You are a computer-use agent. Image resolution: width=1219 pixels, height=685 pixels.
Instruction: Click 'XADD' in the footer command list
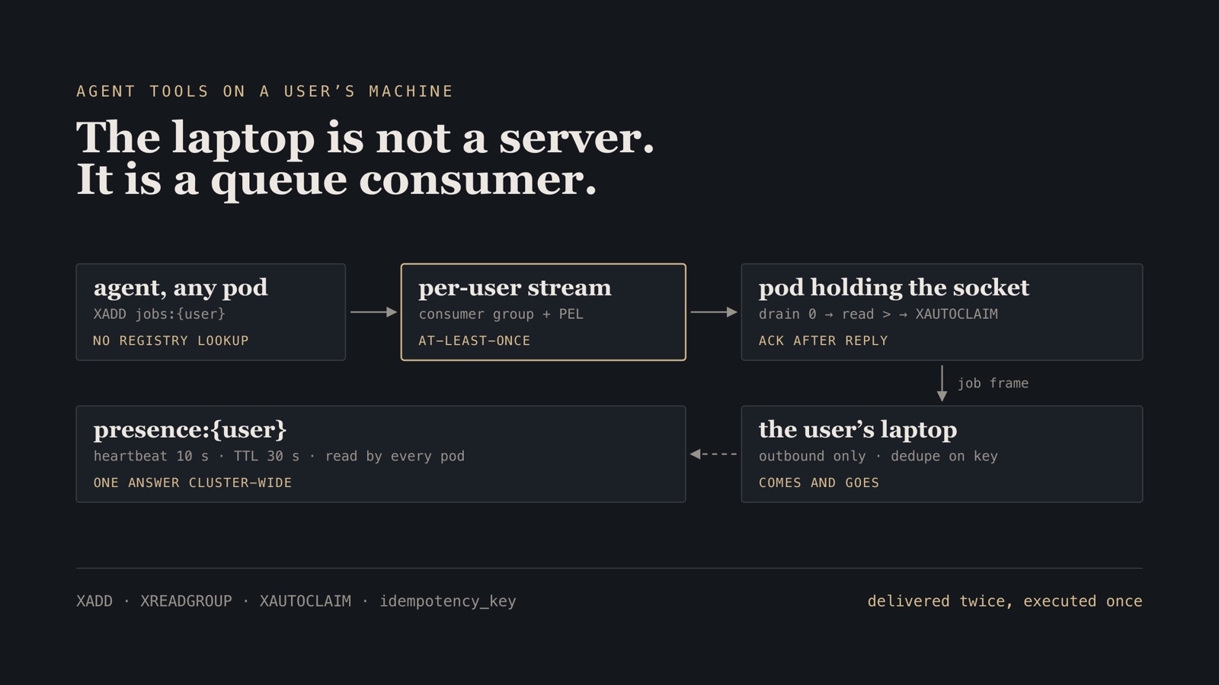[x=94, y=601]
